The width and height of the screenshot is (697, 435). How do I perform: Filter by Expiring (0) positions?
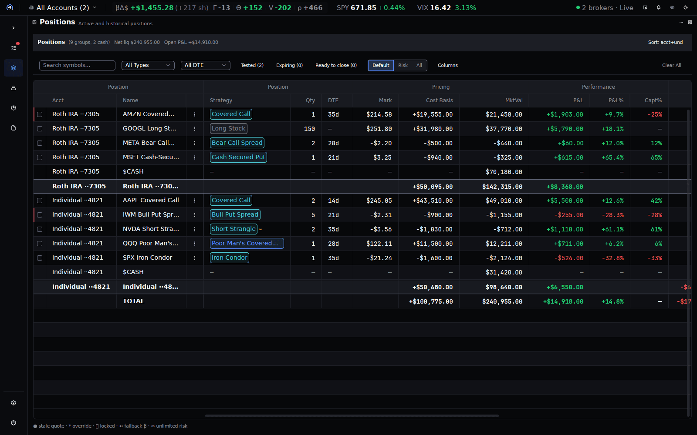pos(289,65)
